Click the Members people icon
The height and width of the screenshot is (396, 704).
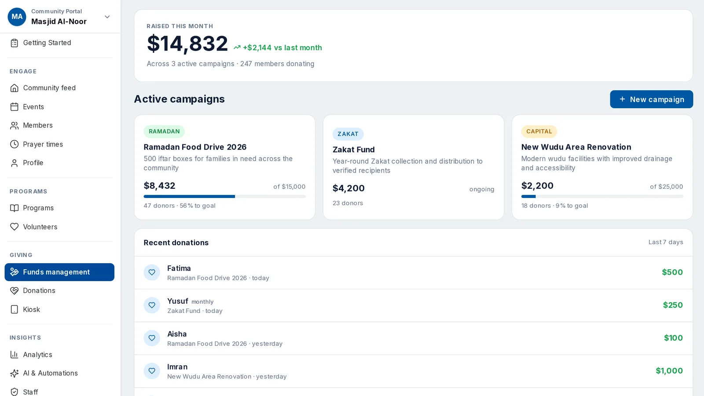pyautogui.click(x=15, y=125)
